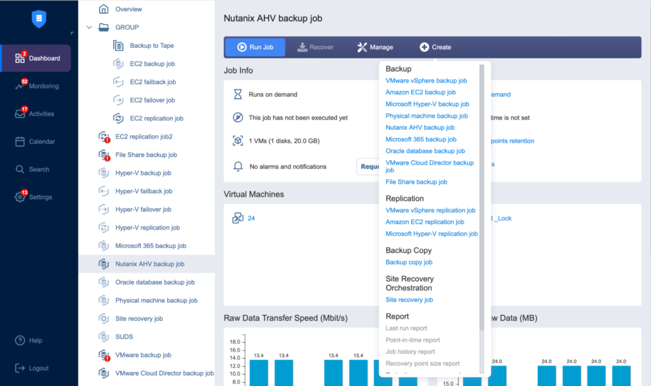Open the Create menu
The width and height of the screenshot is (651, 386).
[x=435, y=47]
